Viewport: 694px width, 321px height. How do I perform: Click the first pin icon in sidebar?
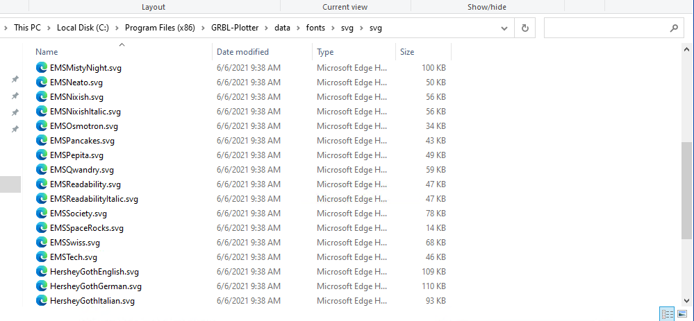pyautogui.click(x=15, y=80)
